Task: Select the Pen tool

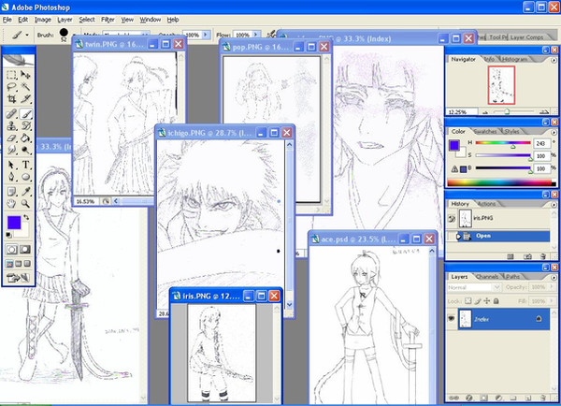Action: click(11, 177)
